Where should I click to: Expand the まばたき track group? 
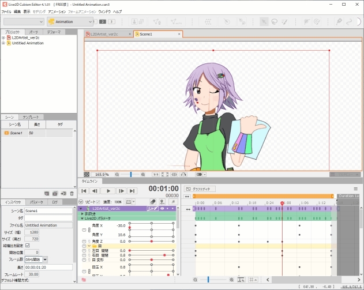point(82,214)
